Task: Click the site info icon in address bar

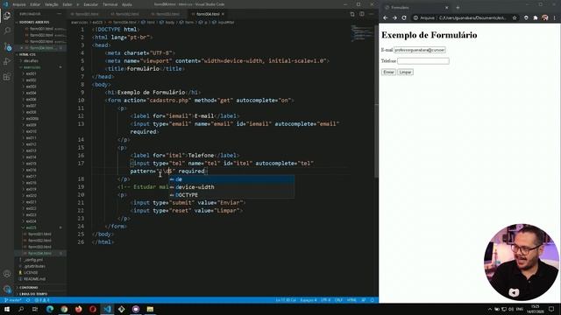Action: coord(415,17)
